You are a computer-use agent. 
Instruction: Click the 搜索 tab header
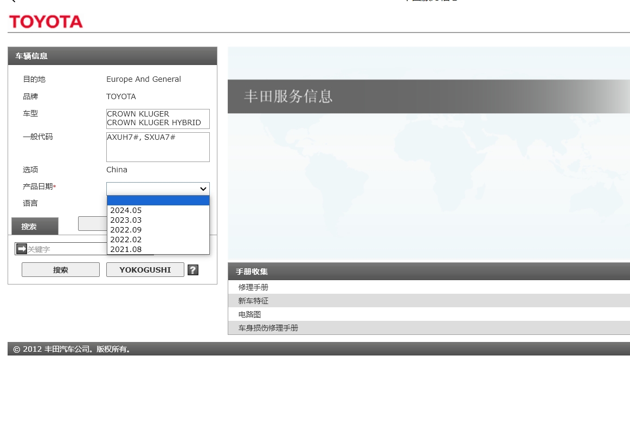[35, 226]
